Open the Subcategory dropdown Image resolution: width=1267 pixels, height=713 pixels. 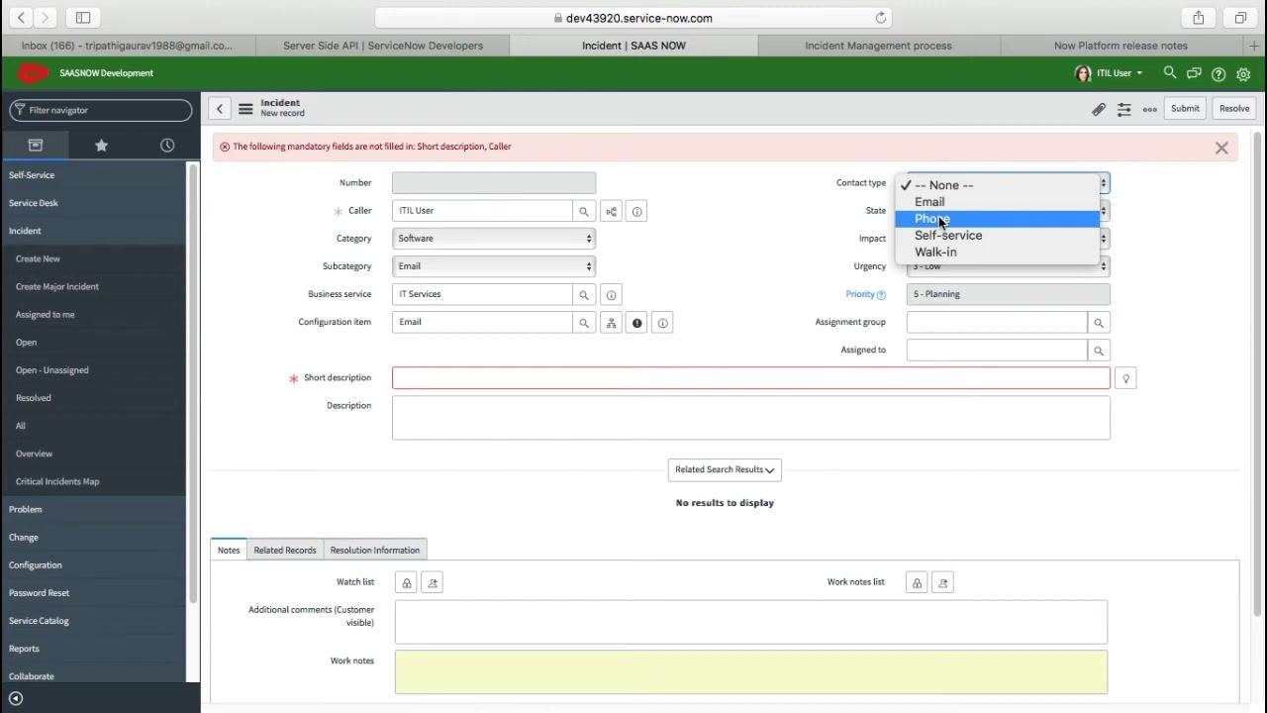(493, 266)
